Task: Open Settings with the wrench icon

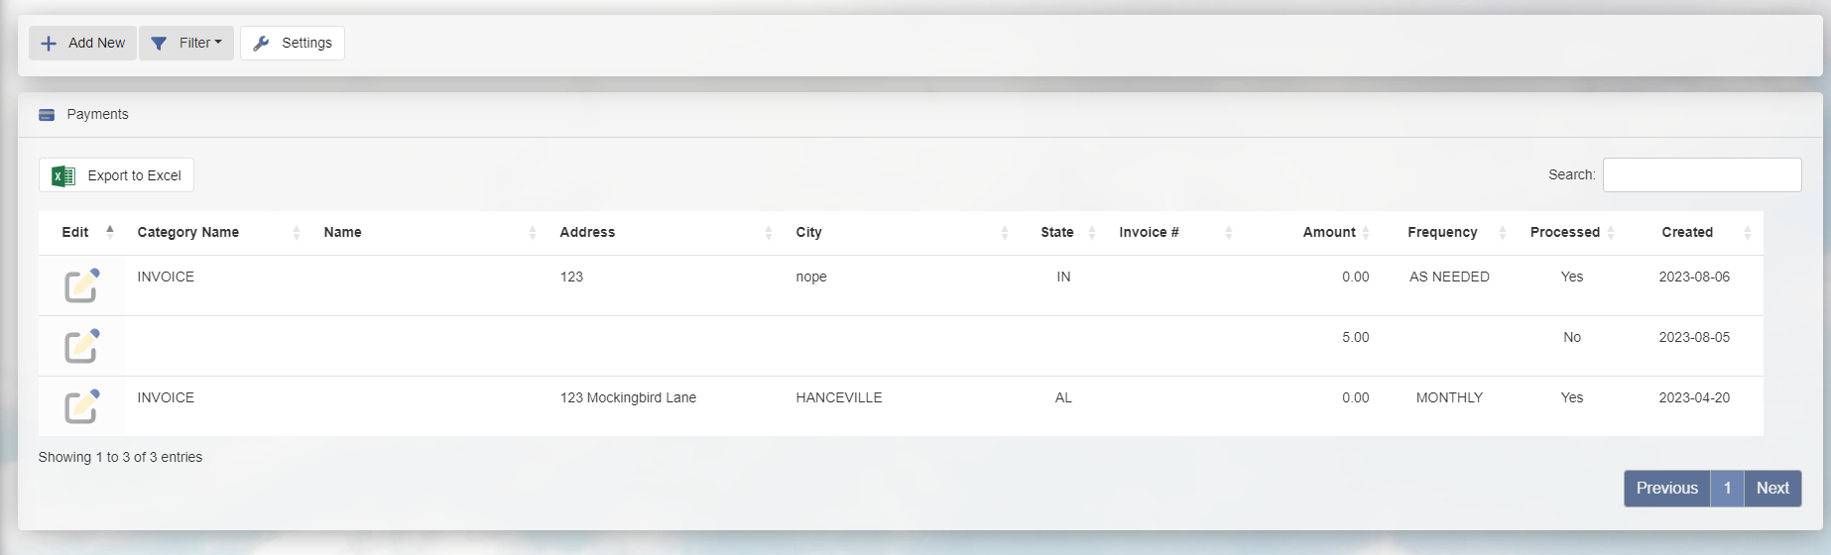Action: 293,44
